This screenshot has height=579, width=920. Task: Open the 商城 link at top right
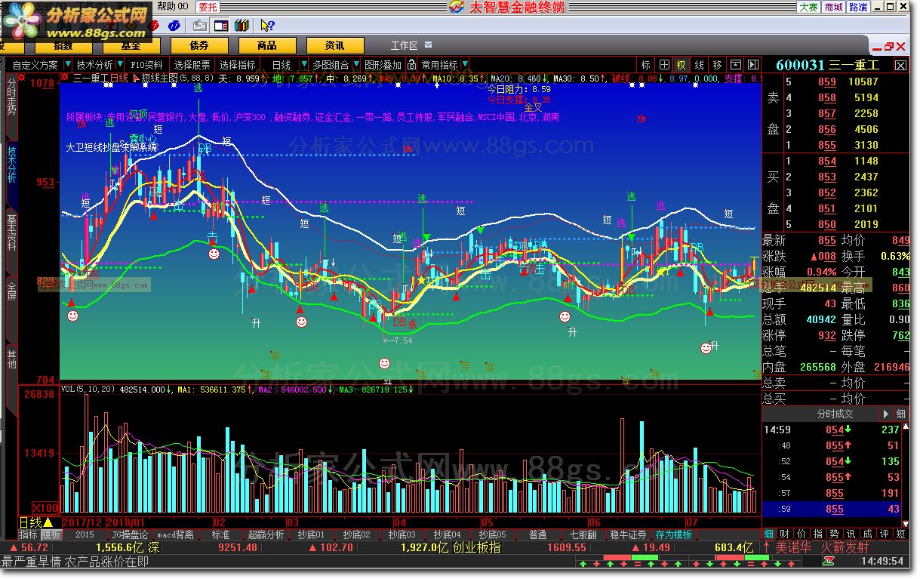click(833, 7)
